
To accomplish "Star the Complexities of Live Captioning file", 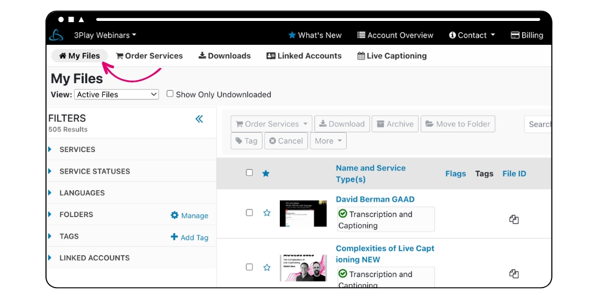I will point(267,267).
